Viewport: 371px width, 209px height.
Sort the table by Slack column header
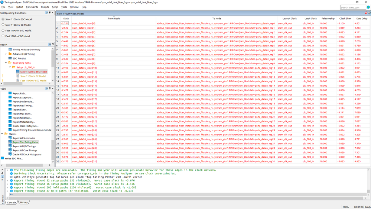pyautogui.click(x=66, y=19)
